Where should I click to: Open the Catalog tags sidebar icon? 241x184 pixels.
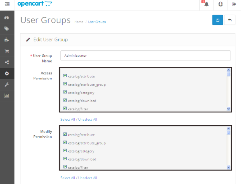[7, 29]
